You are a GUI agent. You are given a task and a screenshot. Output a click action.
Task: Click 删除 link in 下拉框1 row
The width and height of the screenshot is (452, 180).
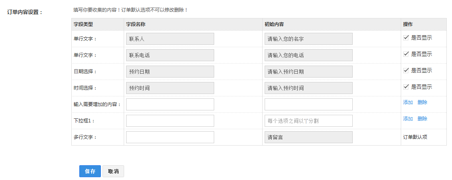point(422,119)
